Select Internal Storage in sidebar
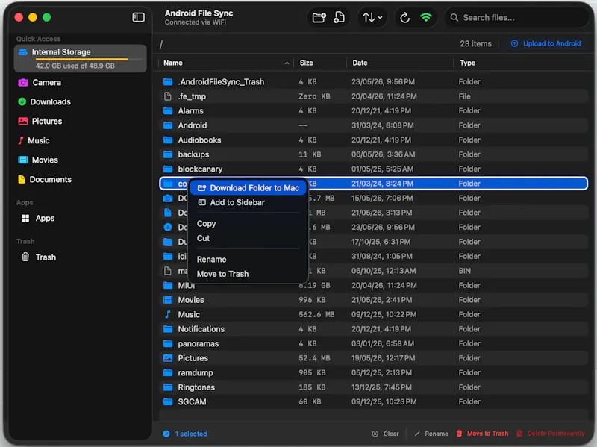 pyautogui.click(x=80, y=58)
